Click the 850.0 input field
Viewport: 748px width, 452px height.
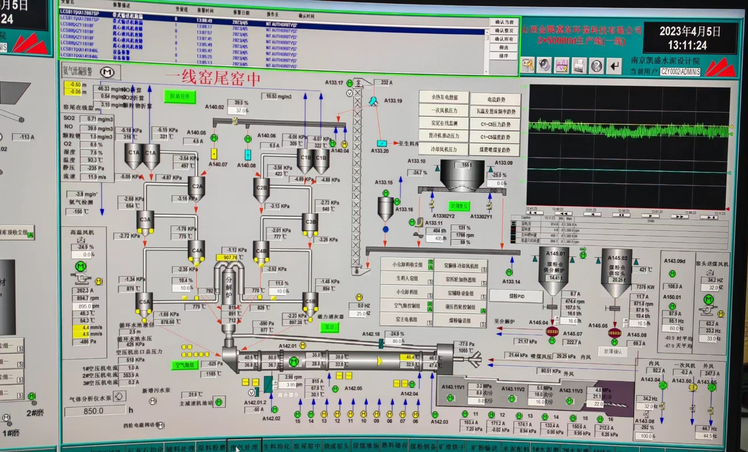pyautogui.click(x=94, y=411)
